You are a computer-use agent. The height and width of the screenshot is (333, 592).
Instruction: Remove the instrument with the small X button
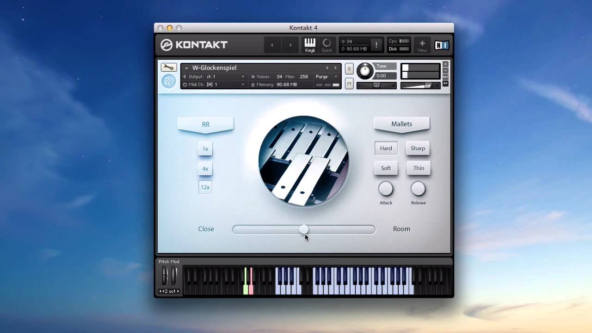point(445,64)
